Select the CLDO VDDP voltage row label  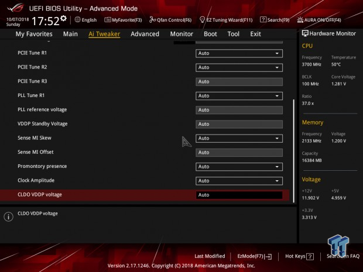point(40,195)
